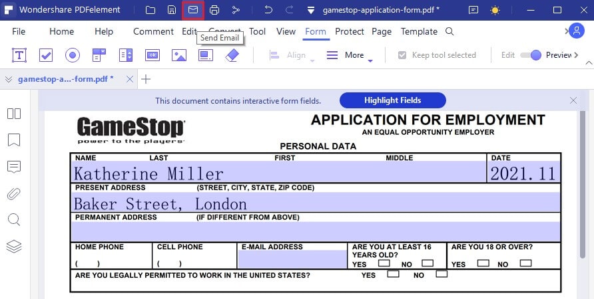Viewport: 594px width, 299px height.
Task: Save the document with the floppy icon
Action: [x=172, y=10]
